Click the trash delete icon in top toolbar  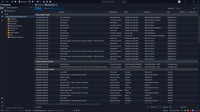(x=15, y=2)
